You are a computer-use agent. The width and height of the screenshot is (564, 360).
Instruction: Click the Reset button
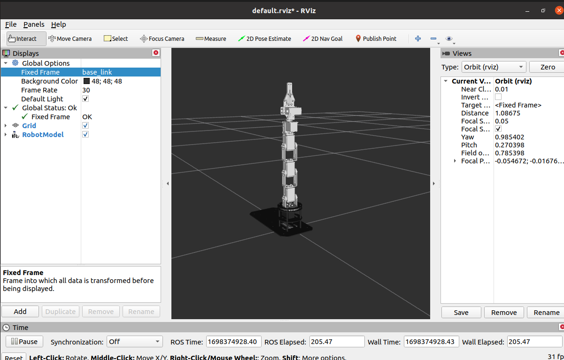[x=14, y=357]
